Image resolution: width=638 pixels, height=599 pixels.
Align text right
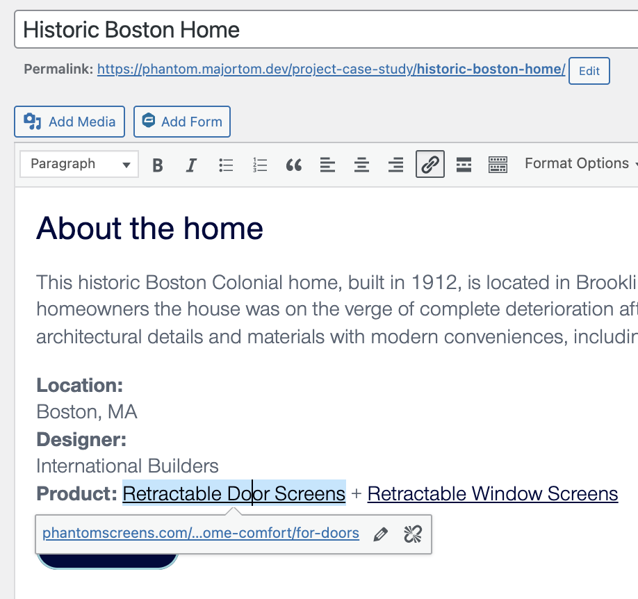tap(395, 165)
